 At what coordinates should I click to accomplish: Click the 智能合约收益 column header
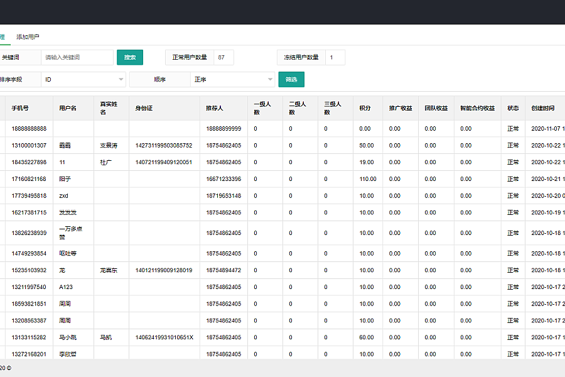pyautogui.click(x=478, y=108)
